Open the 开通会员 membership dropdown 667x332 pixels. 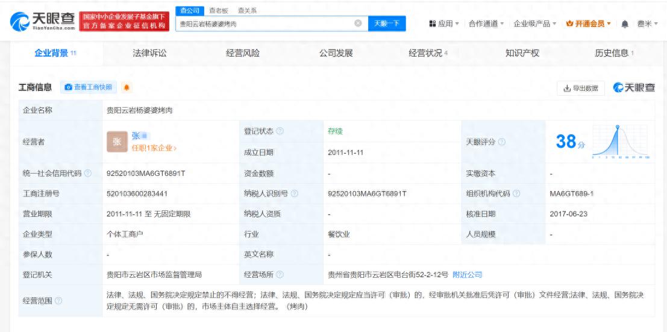point(589,23)
